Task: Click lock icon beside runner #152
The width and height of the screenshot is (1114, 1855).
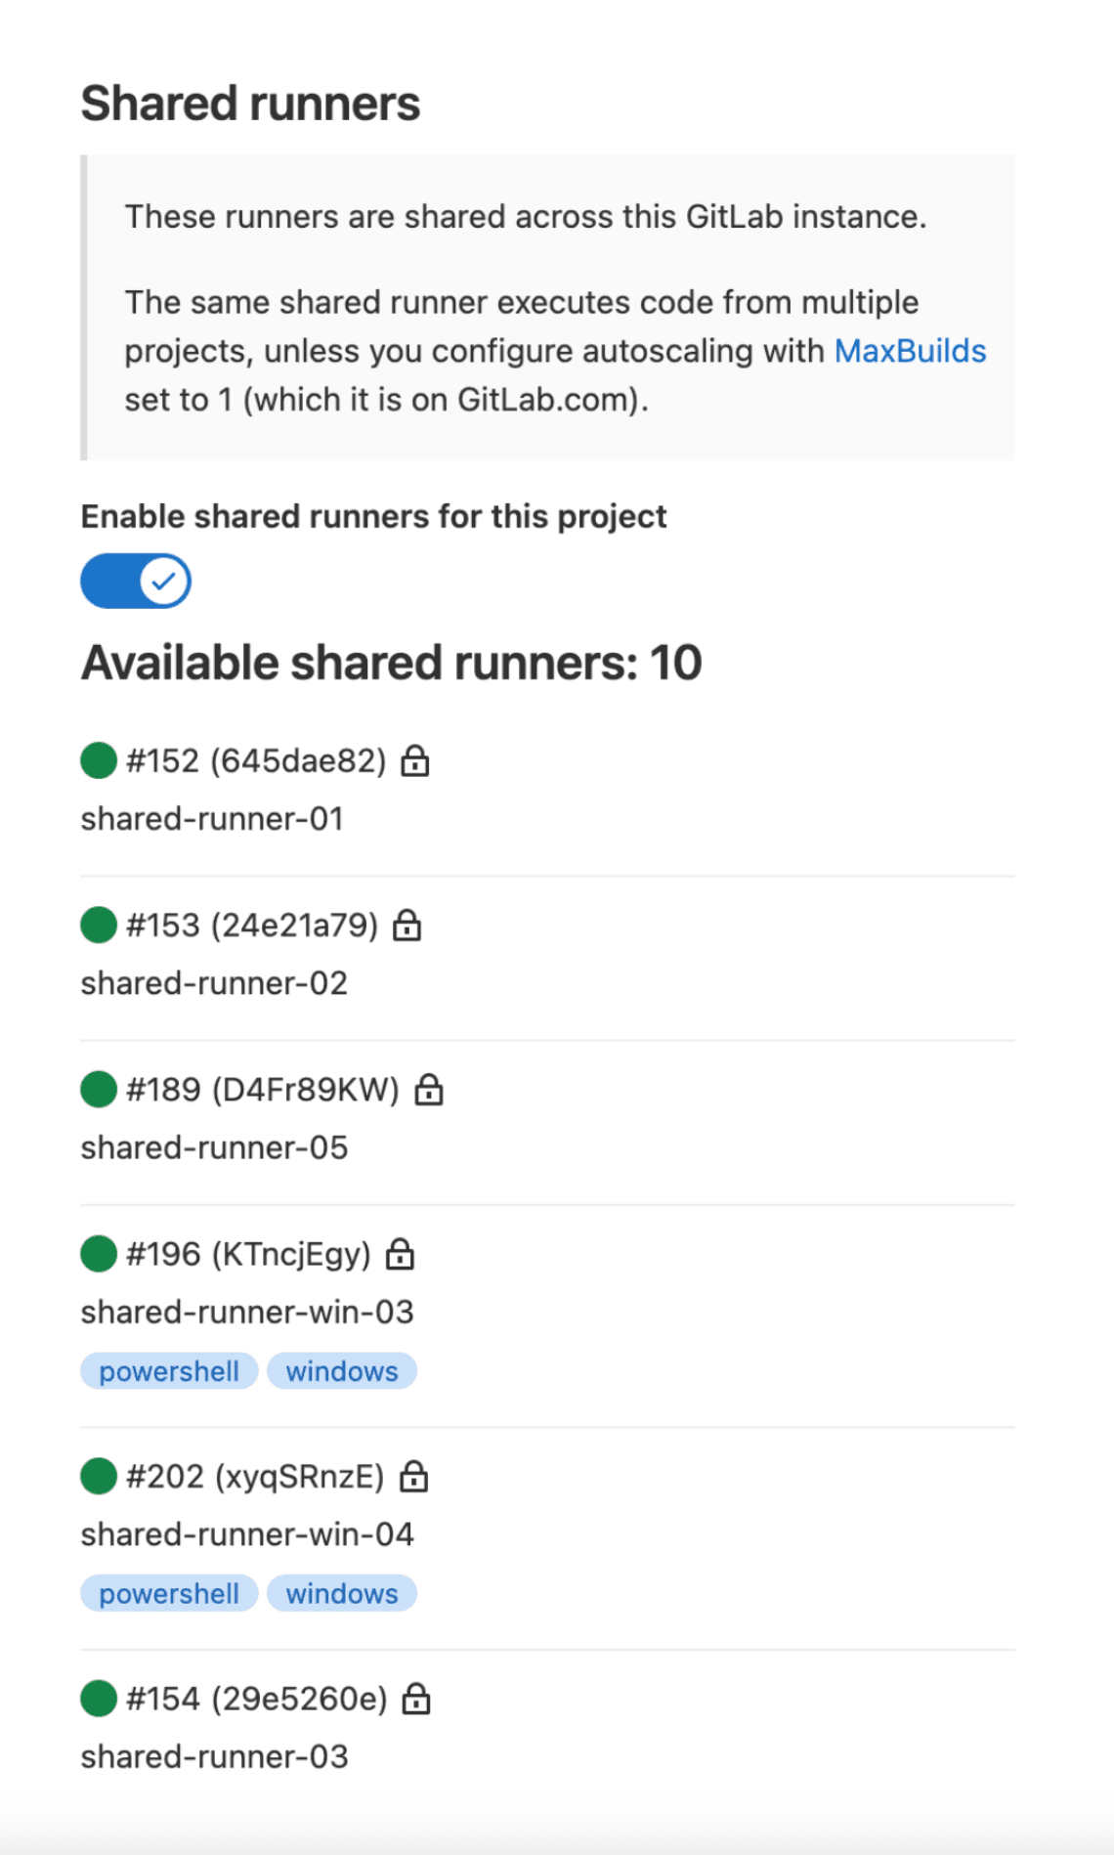Action: click(x=415, y=760)
